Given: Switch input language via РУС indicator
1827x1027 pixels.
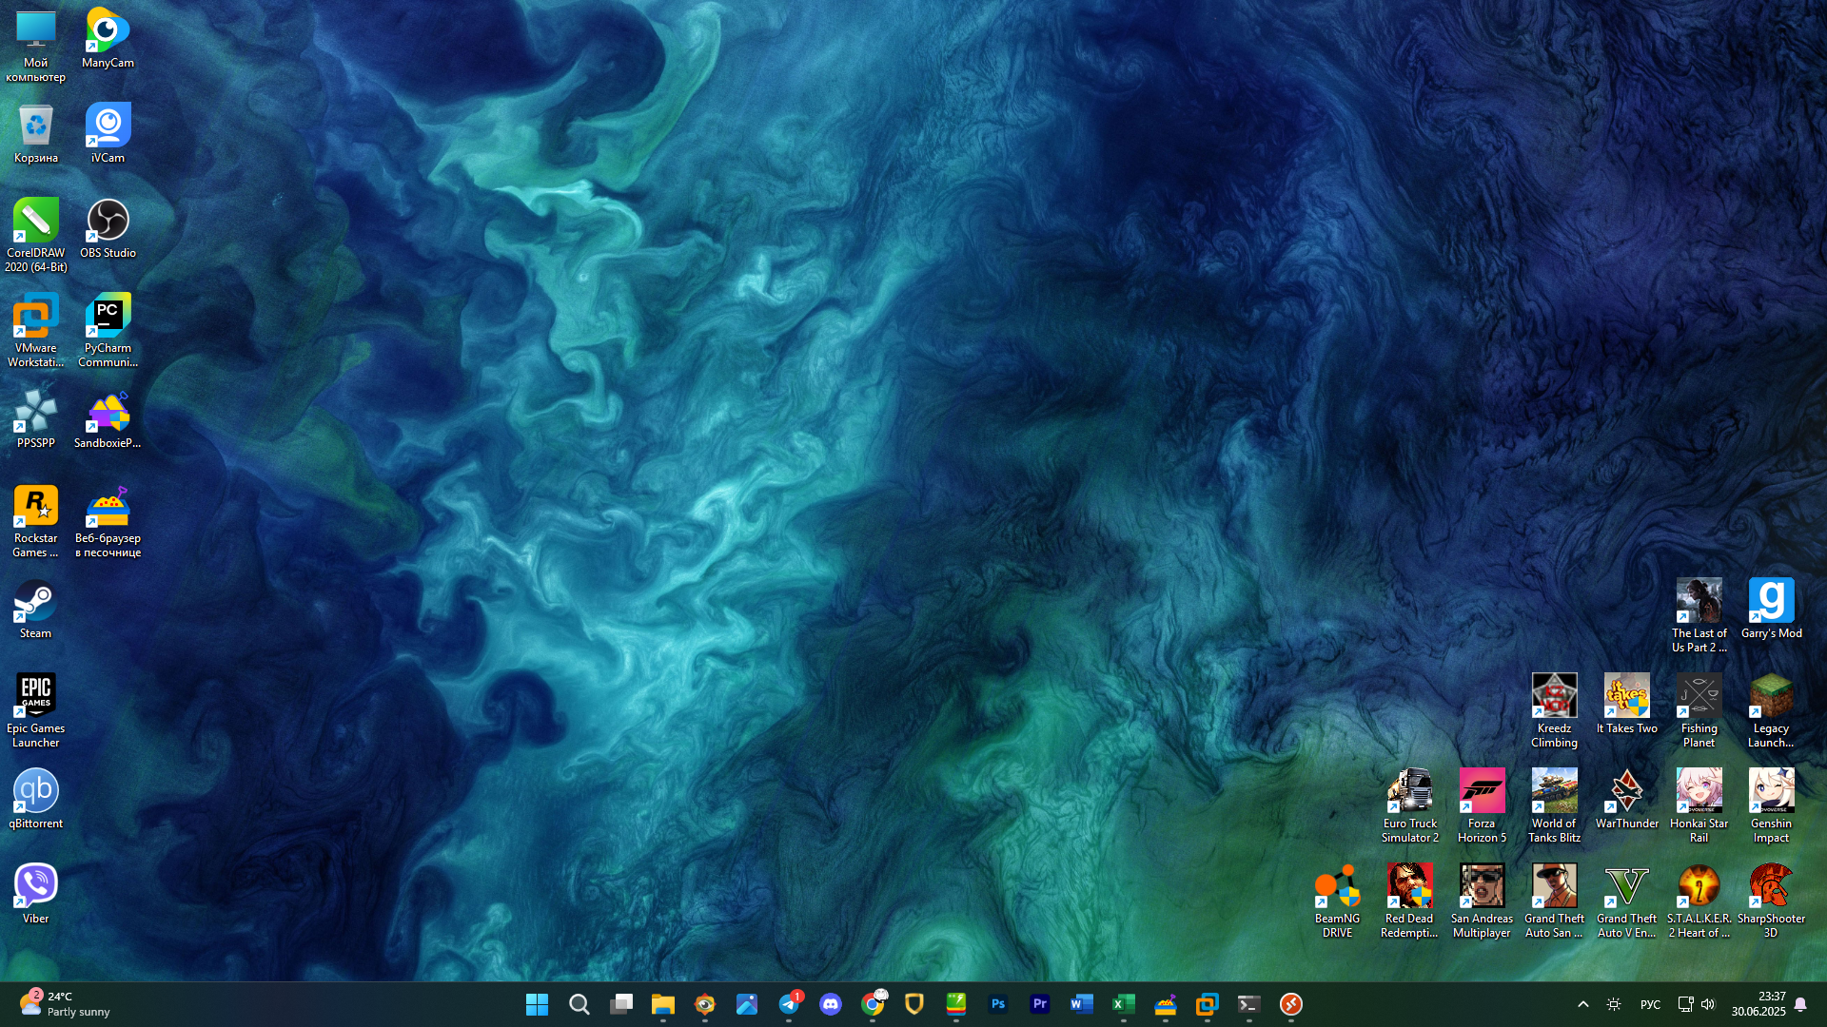Looking at the screenshot, I should pyautogui.click(x=1650, y=1004).
